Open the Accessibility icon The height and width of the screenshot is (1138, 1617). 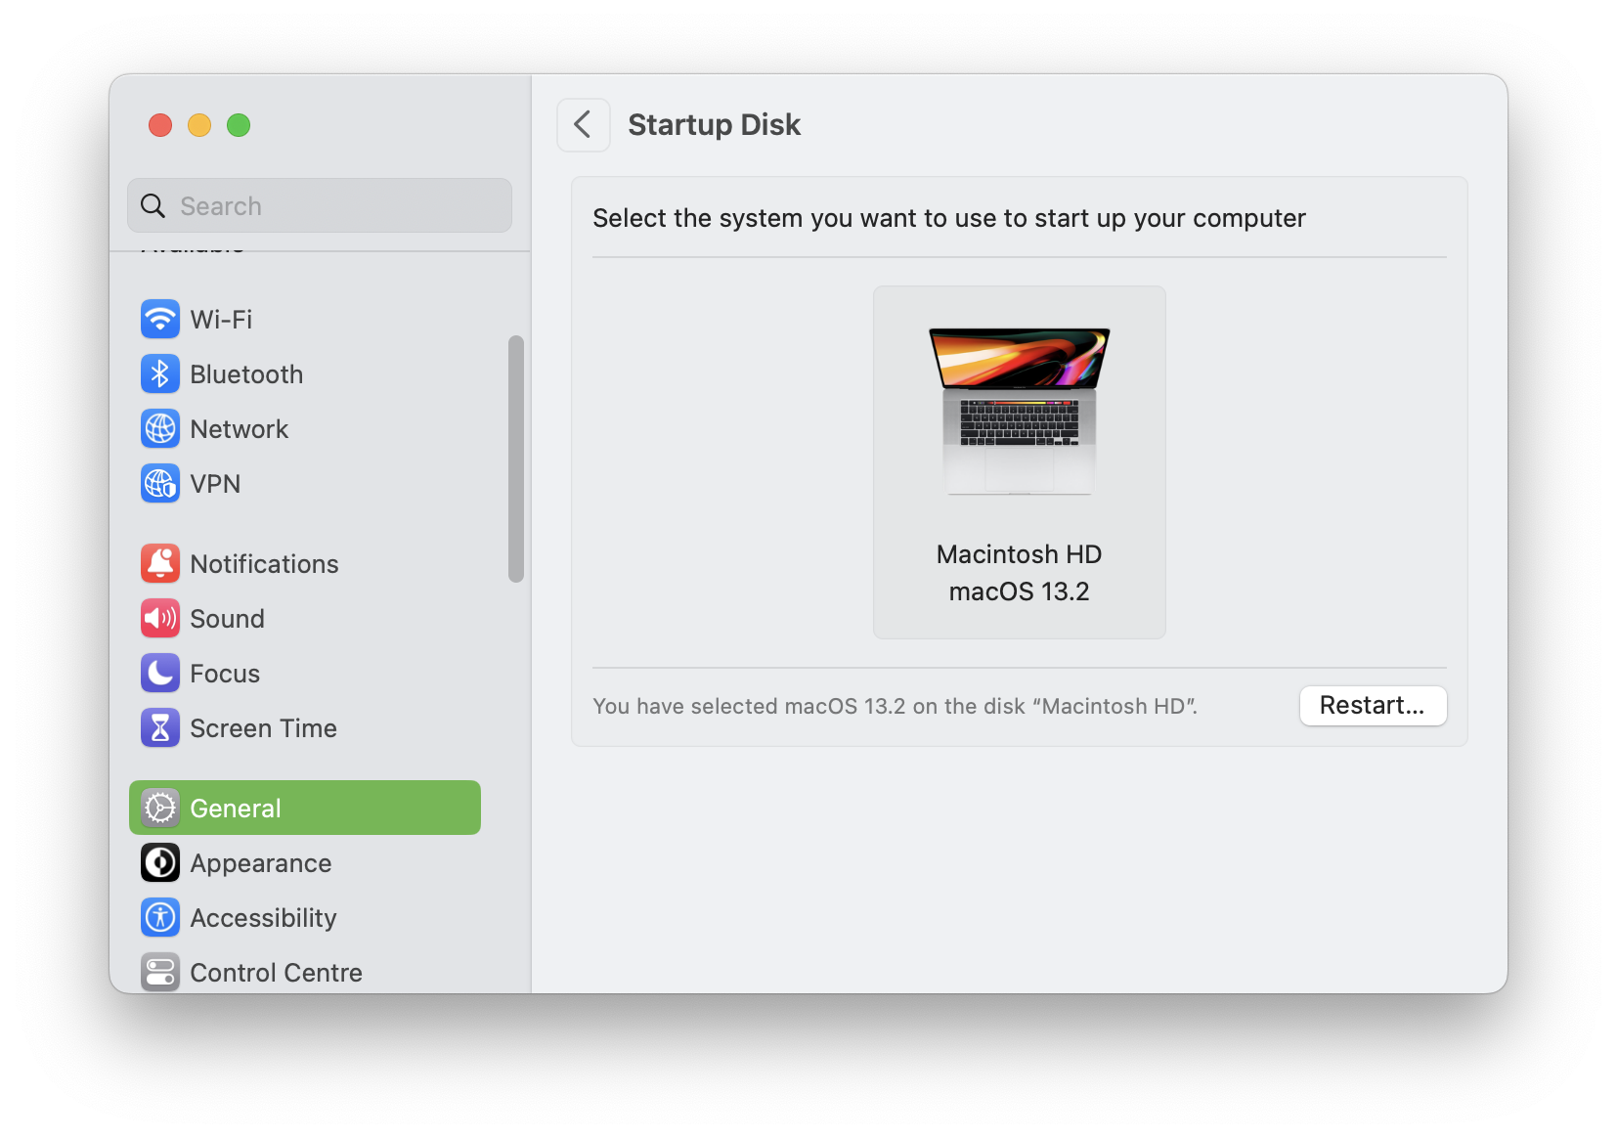(159, 917)
